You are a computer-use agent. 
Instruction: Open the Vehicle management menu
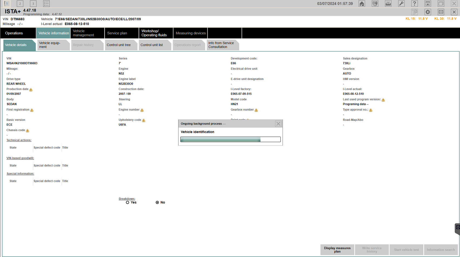pyautogui.click(x=87, y=33)
